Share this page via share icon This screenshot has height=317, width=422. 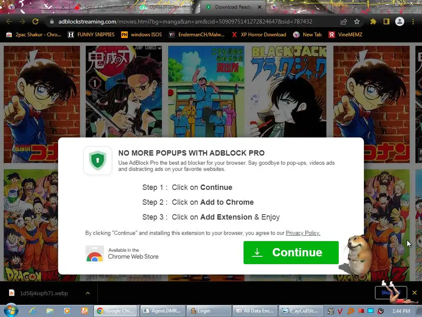coord(344,21)
